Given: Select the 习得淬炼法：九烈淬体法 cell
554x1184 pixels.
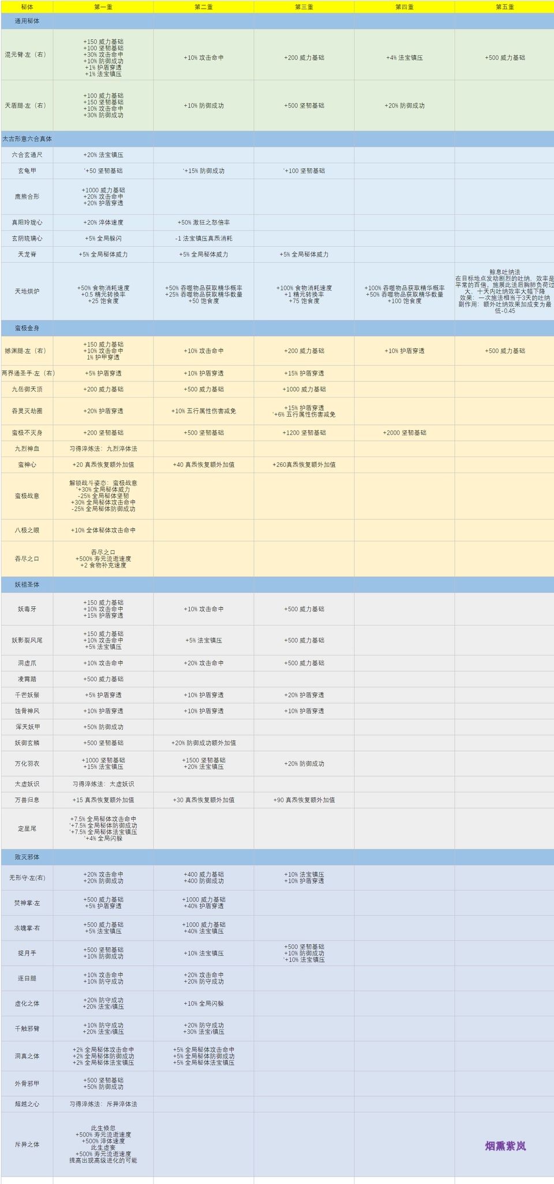Looking at the screenshot, I should (x=103, y=449).
